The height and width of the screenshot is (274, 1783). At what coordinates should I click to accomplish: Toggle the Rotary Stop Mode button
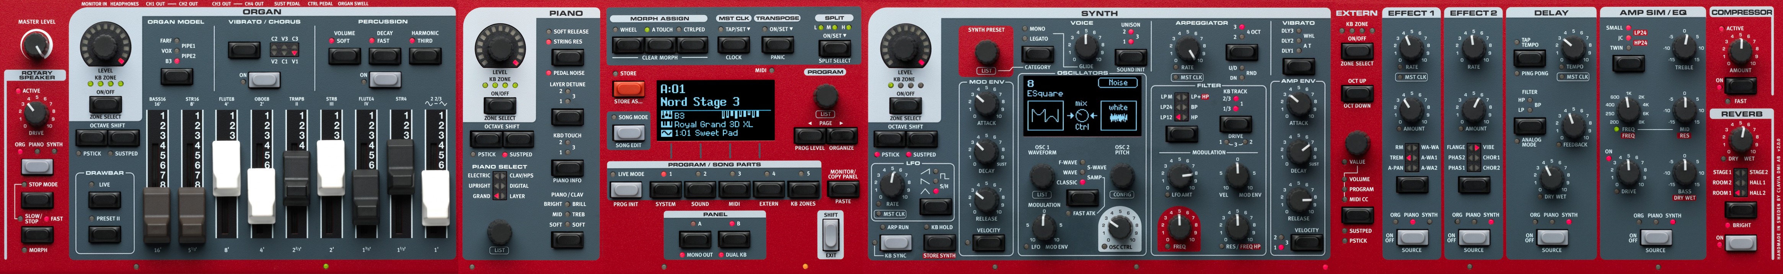point(37,200)
